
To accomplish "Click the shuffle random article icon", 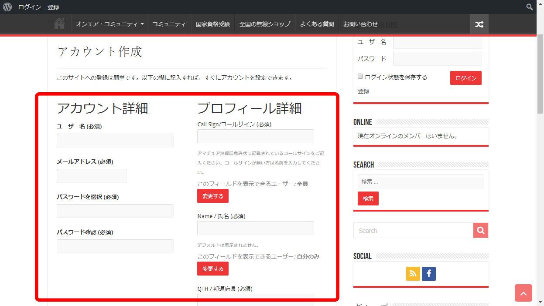I will (x=479, y=24).
